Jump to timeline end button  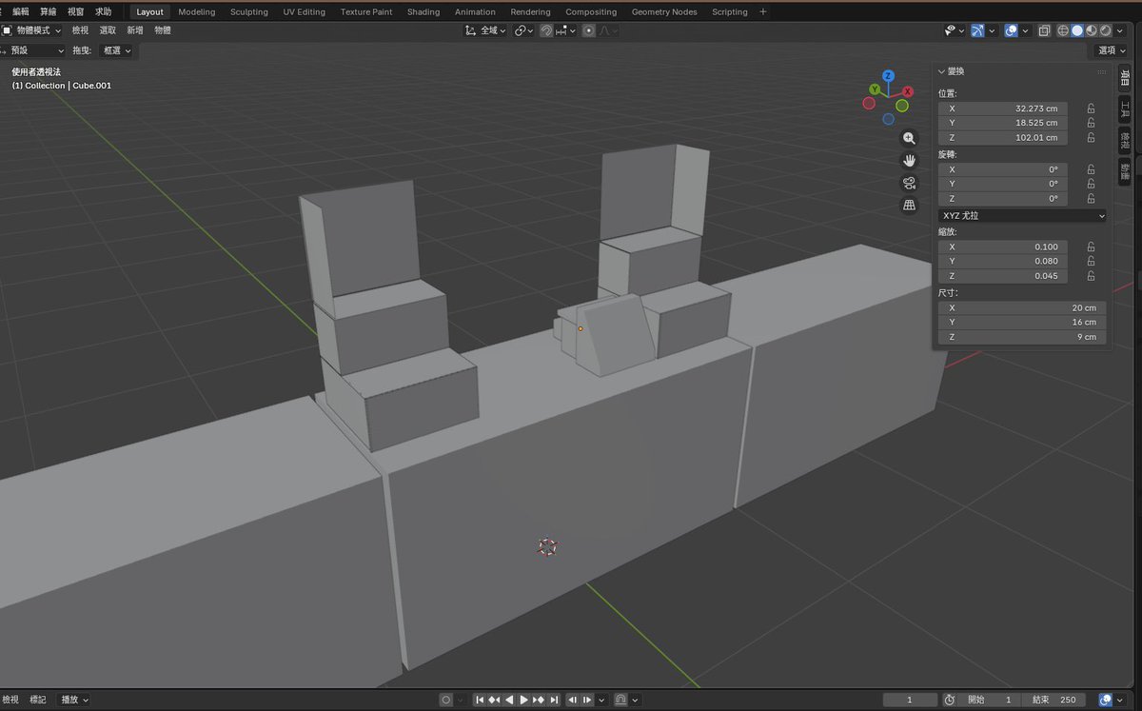[x=554, y=700]
